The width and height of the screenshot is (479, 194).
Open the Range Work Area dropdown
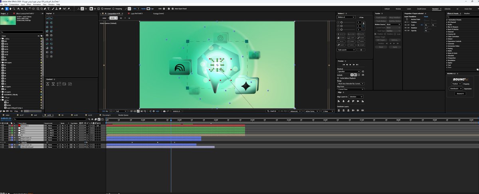tap(350, 84)
